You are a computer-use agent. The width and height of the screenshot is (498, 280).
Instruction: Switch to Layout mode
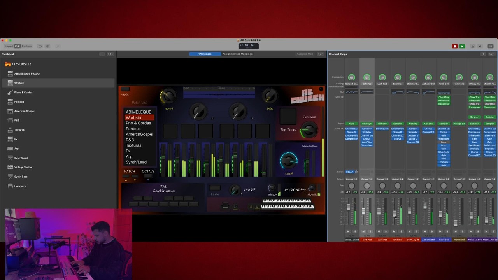(x=9, y=46)
